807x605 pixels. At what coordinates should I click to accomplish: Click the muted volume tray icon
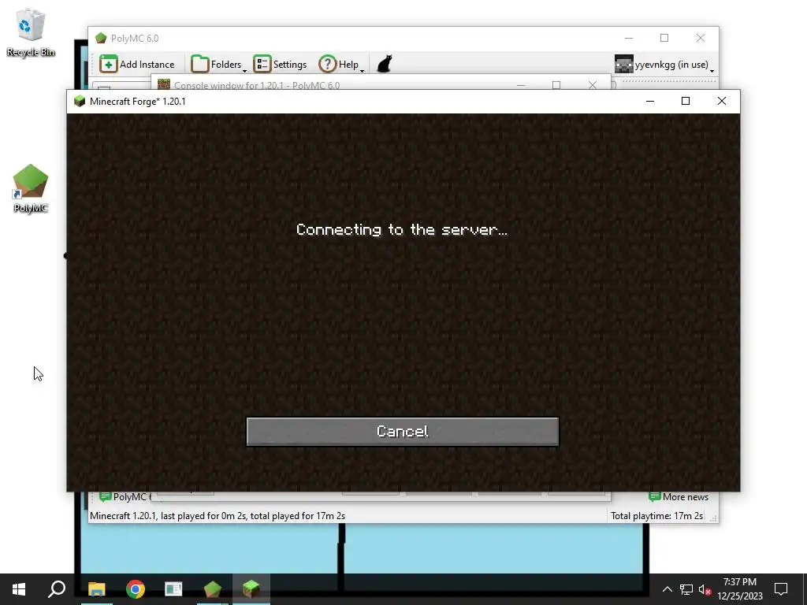(705, 589)
